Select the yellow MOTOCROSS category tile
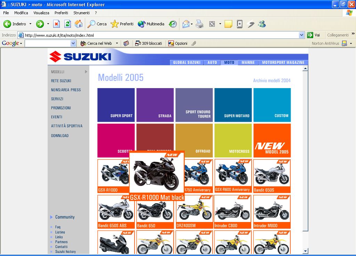 (x=233, y=140)
